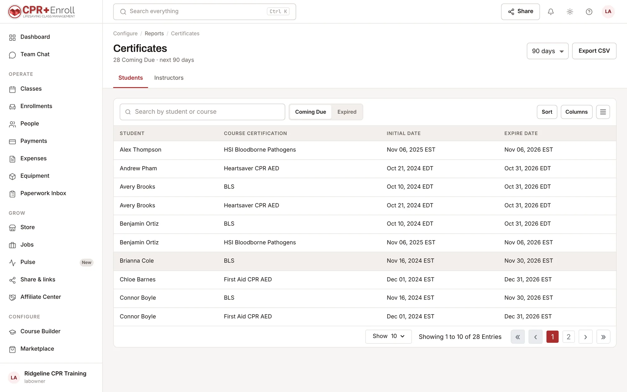The height and width of the screenshot is (392, 627).
Task: Open People in sidebar
Action: pyautogui.click(x=51, y=124)
